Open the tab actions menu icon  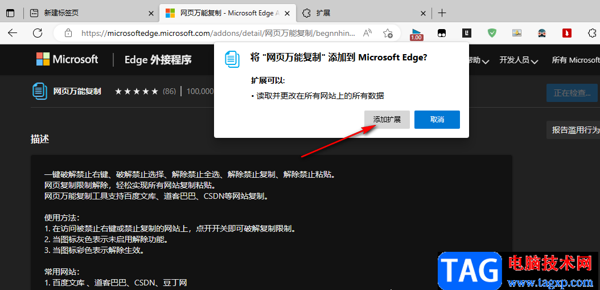pos(10,13)
